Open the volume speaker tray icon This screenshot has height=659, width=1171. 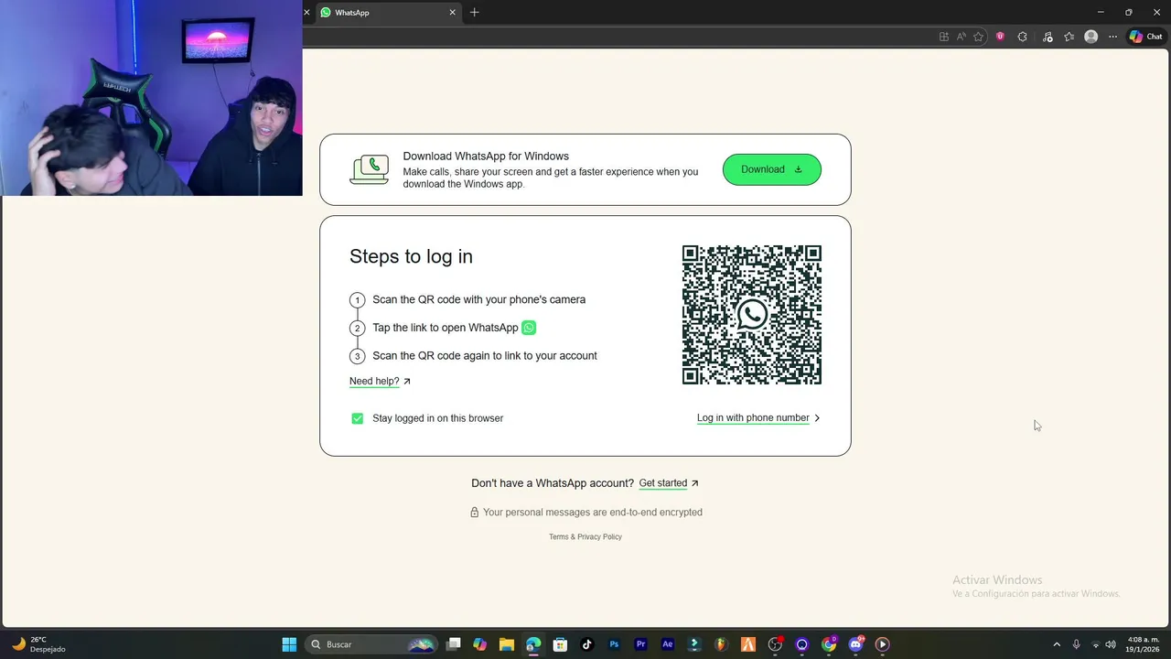coord(1111,644)
